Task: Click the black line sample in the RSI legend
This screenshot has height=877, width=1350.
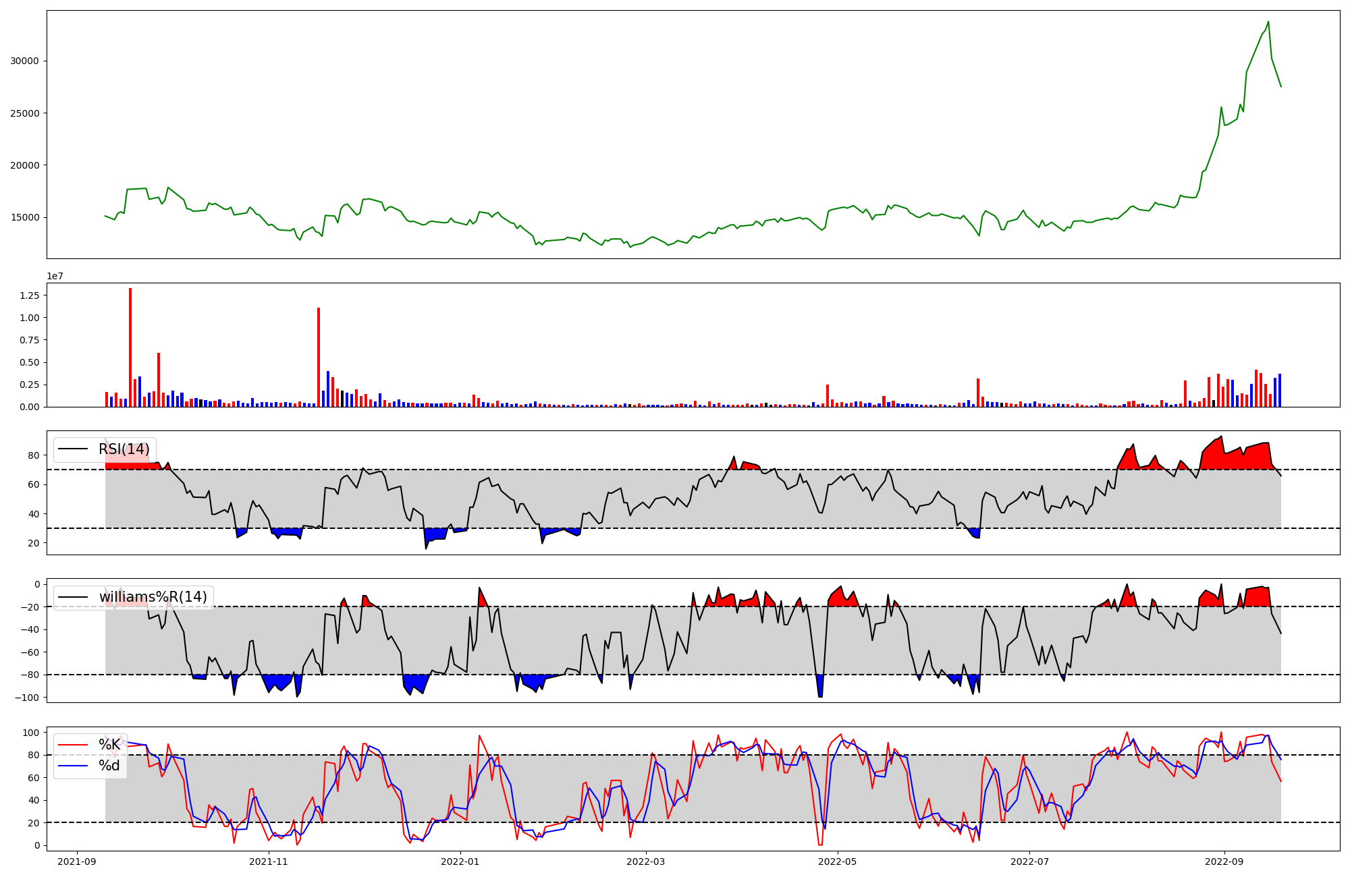Action: 73,449
